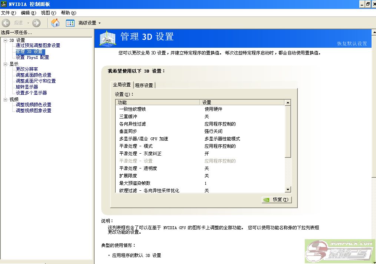The image size is (376, 264).
Task: Open the 文件 menu
Action: pyautogui.click(x=8, y=13)
